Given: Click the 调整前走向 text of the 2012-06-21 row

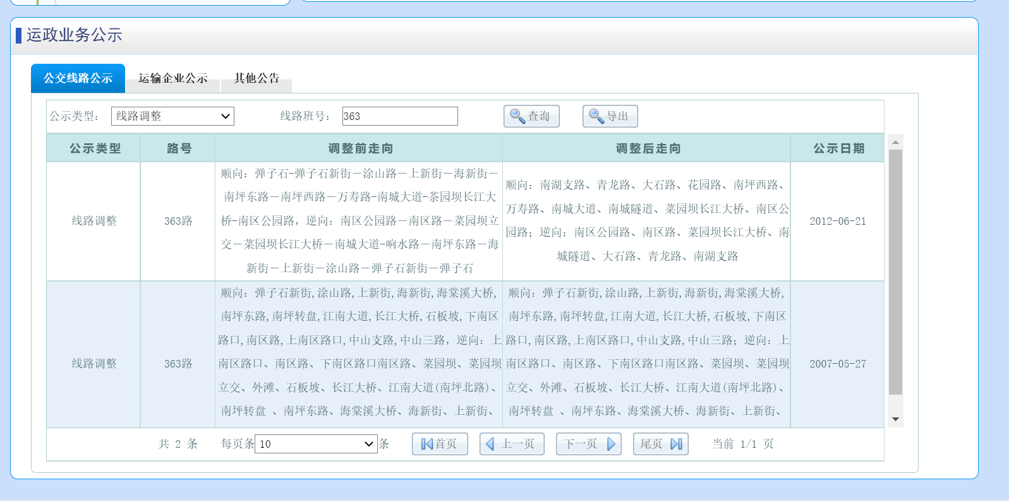Looking at the screenshot, I should coord(359,221).
